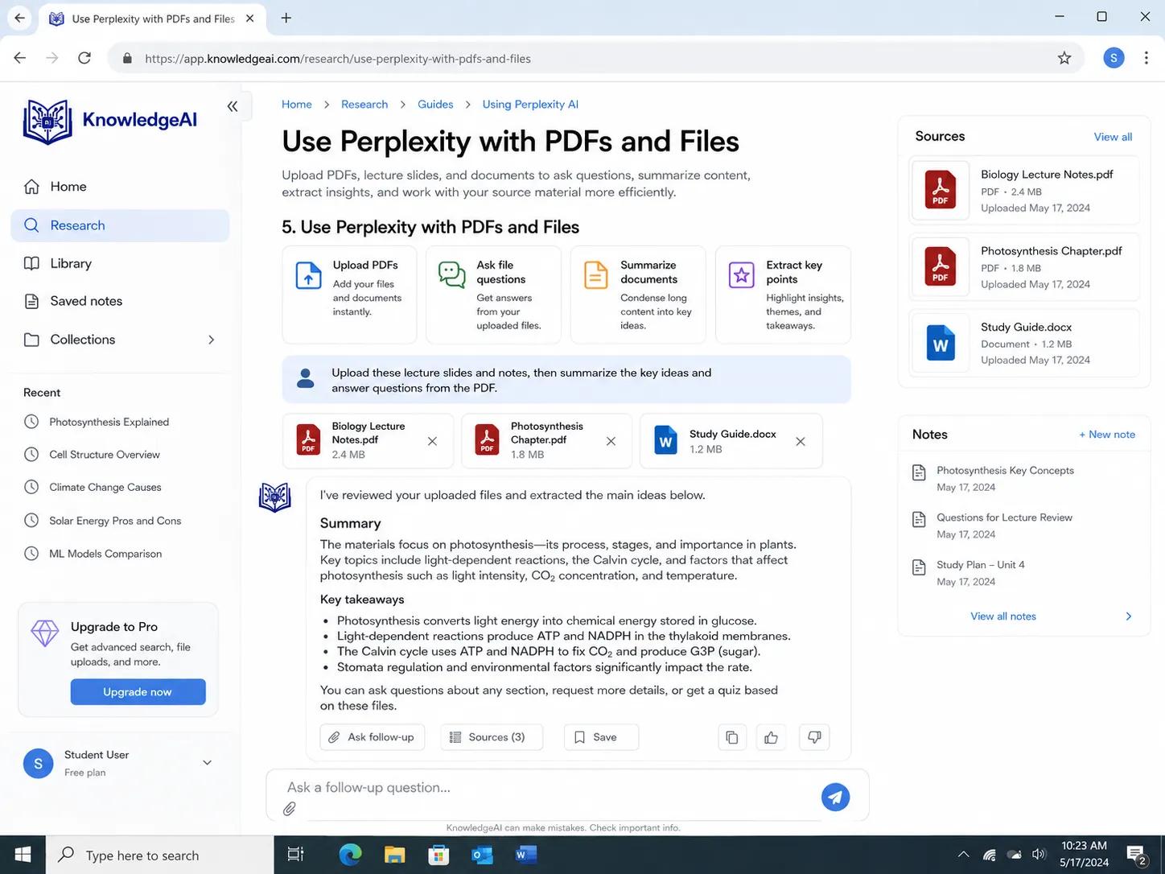Screen dimensions: 1165x874
Task: Collapse the sidebar with double chevron icon
Action: click(233, 106)
